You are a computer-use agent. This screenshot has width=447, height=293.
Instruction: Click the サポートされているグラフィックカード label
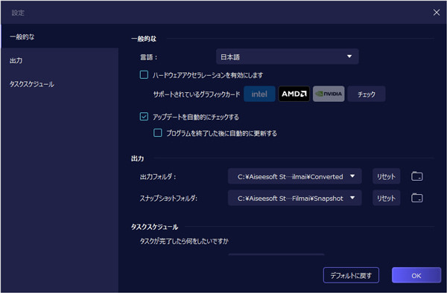[x=197, y=94]
